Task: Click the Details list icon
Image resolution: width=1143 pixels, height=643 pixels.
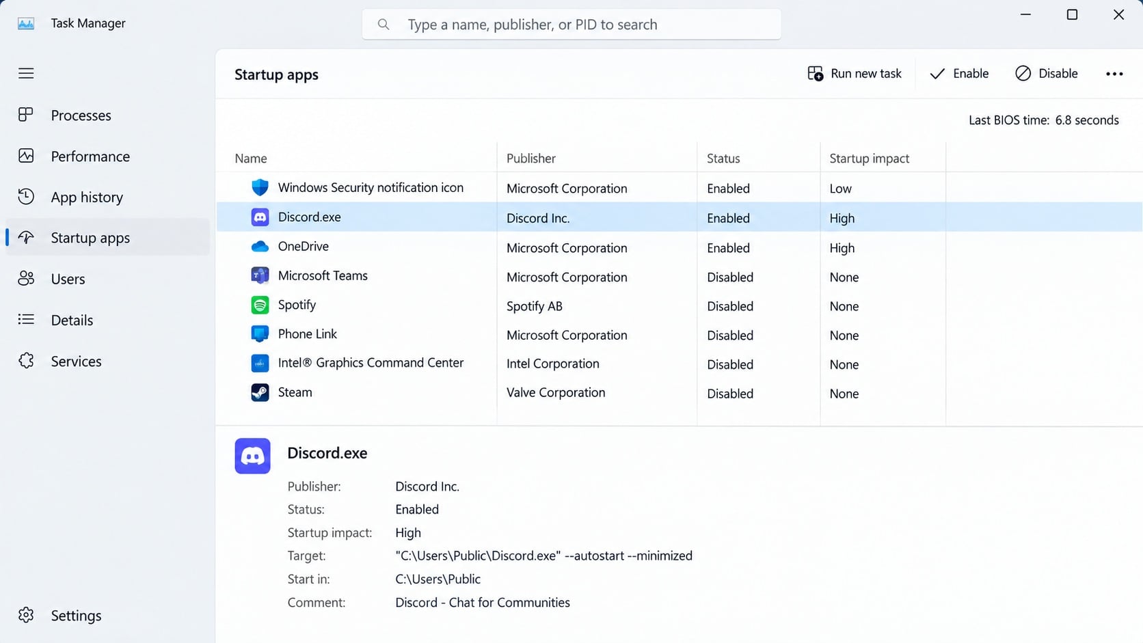Action: coord(26,319)
